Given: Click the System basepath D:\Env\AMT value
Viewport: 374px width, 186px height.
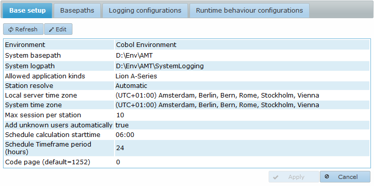Looking at the screenshot, I should tap(134, 56).
